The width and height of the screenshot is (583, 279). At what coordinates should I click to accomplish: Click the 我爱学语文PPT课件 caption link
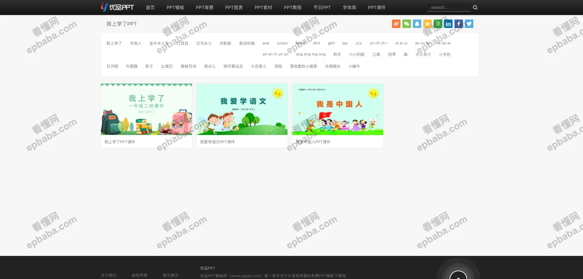pyautogui.click(x=217, y=142)
